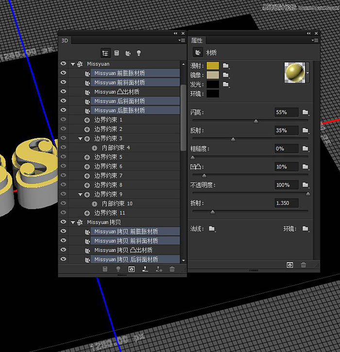Open shine (闪亮) texture folder icon

pyautogui.click(x=306, y=112)
